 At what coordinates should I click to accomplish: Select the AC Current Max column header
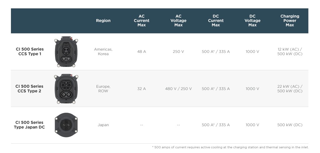tap(142, 21)
